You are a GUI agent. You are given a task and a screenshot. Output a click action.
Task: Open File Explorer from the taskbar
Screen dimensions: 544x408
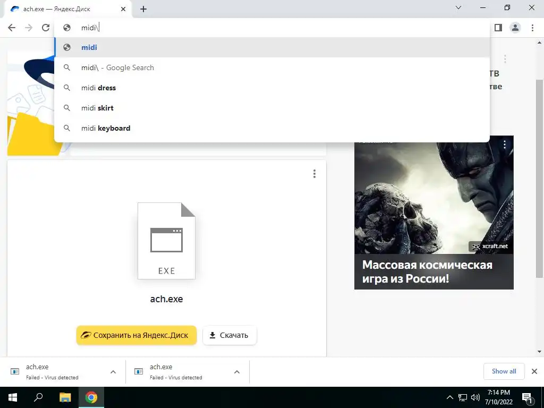point(65,397)
